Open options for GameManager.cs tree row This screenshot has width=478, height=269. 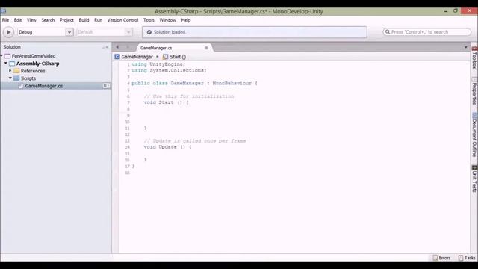106,86
